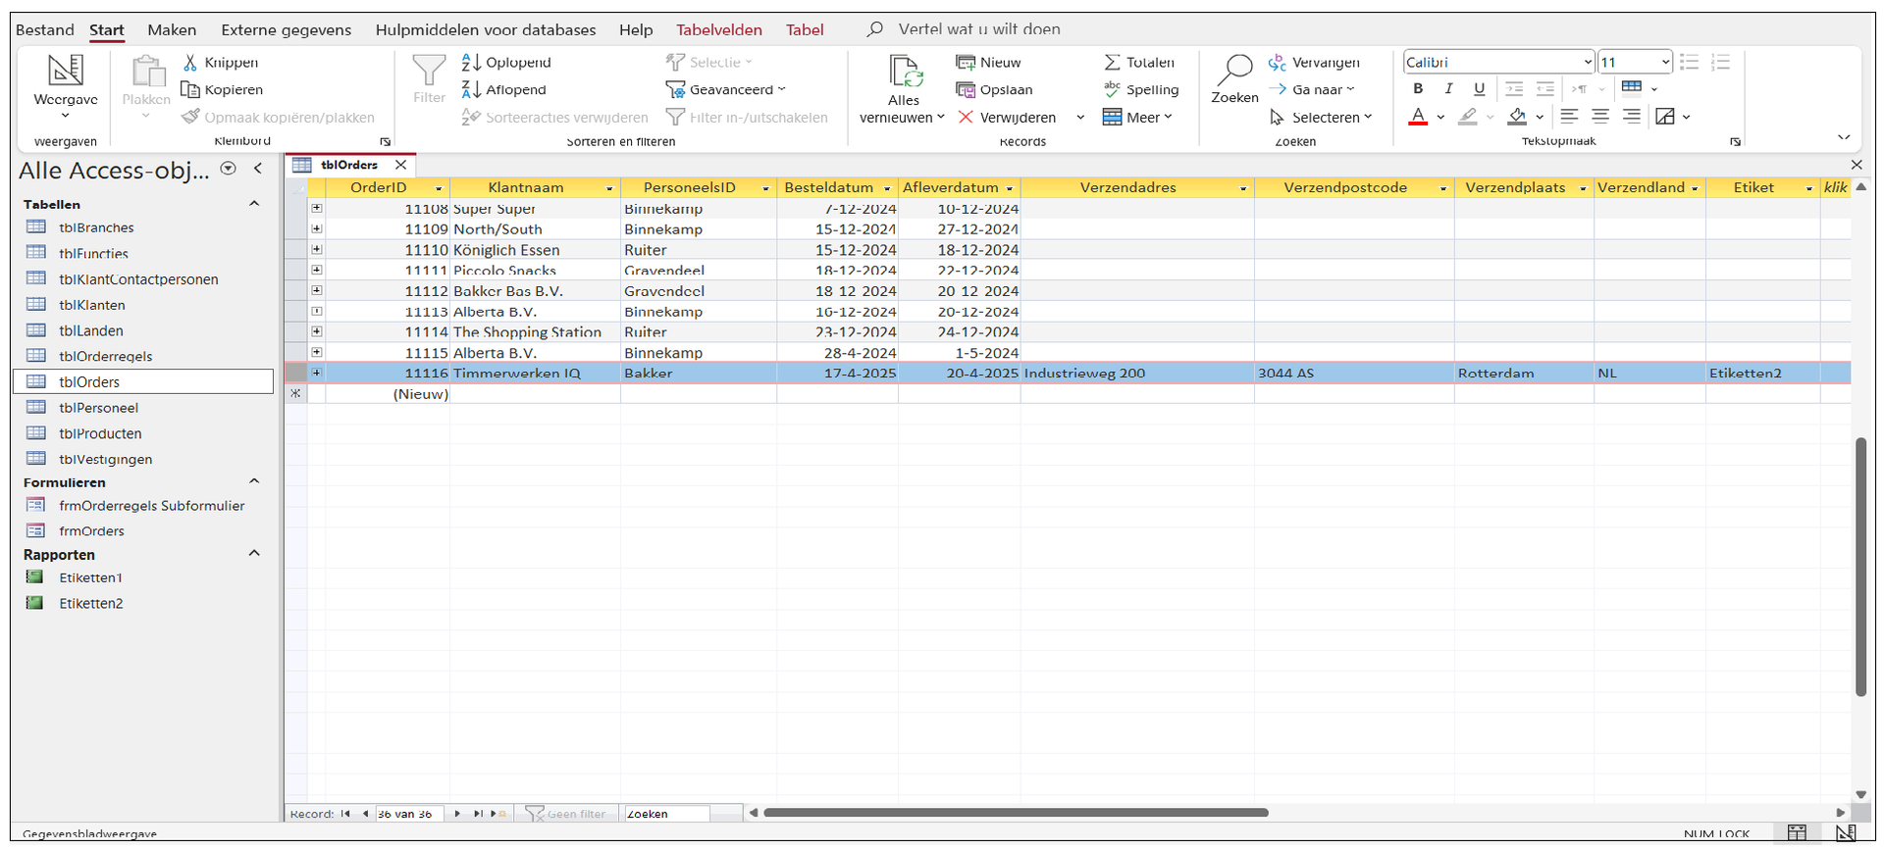Image resolution: width=1884 pixels, height=851 pixels.
Task: Open the Geavanceerd filter dropdown
Action: point(782,89)
